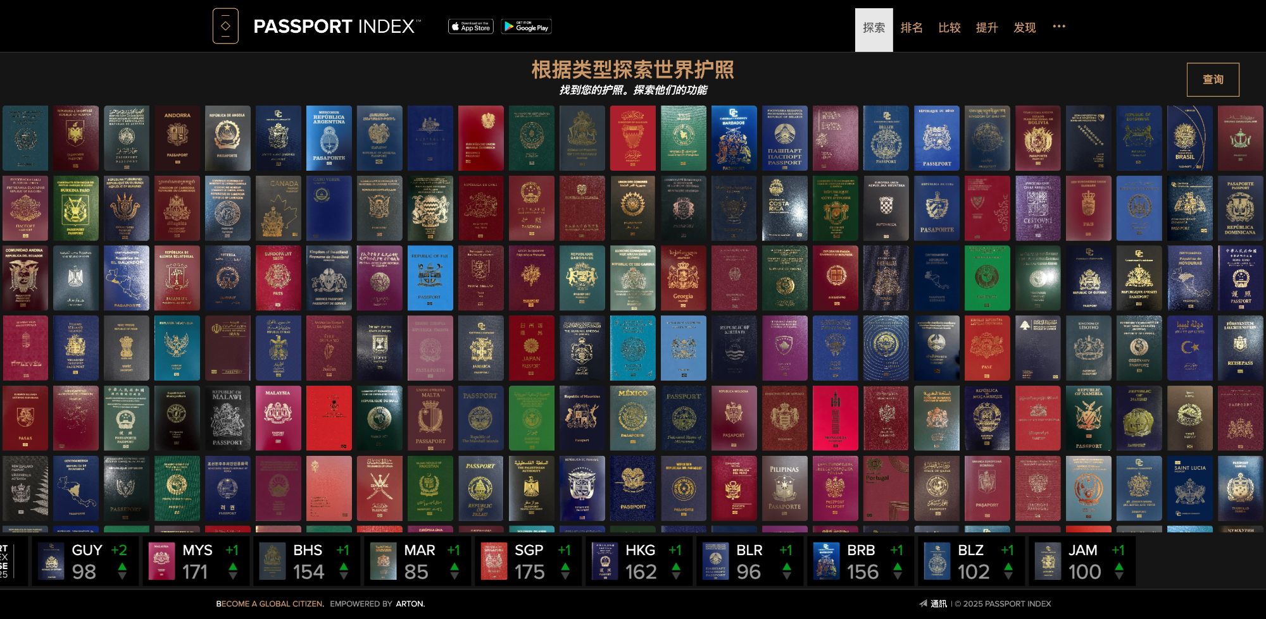The image size is (1266, 619).
Task: Open the BRB 156 ticker item
Action: 860,561
